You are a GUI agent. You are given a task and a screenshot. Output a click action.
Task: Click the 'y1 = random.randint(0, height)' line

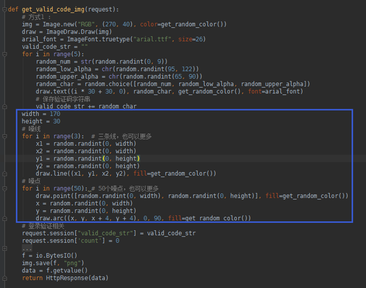(88, 158)
